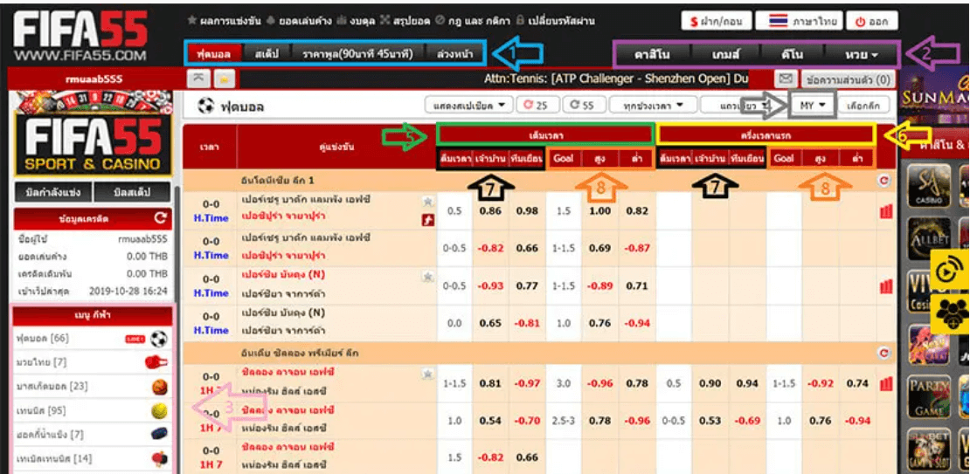The height and width of the screenshot is (474, 970).
Task: Select มวยไทย [7] in sports menu
Action: point(41,362)
